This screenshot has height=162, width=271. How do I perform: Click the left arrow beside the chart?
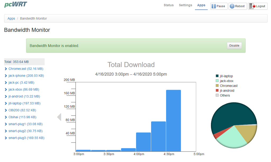click(59, 117)
